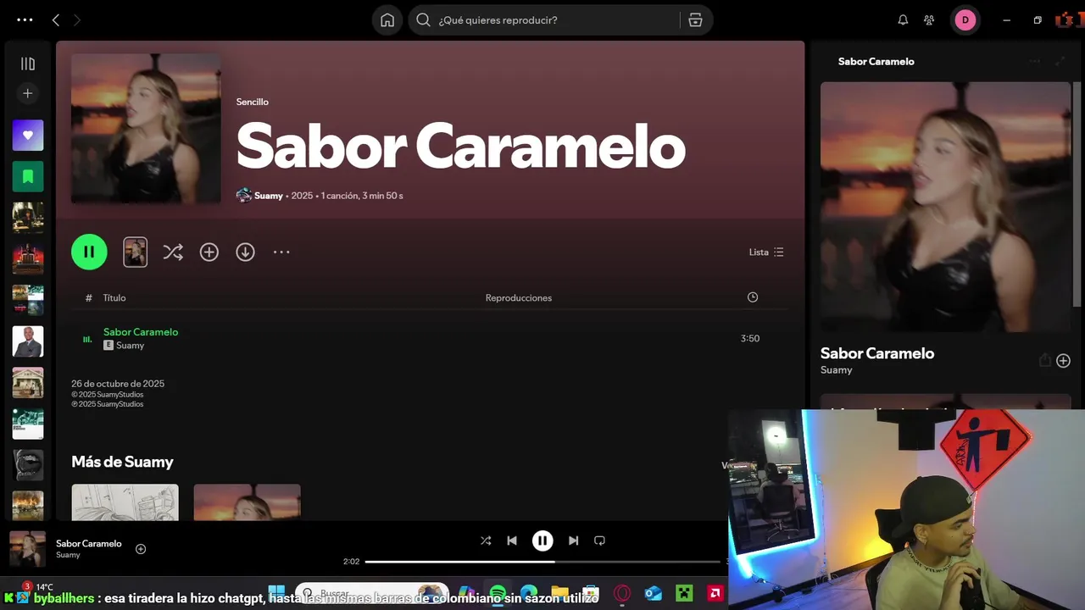Skip to the previous track
1085x610 pixels.
tap(511, 541)
